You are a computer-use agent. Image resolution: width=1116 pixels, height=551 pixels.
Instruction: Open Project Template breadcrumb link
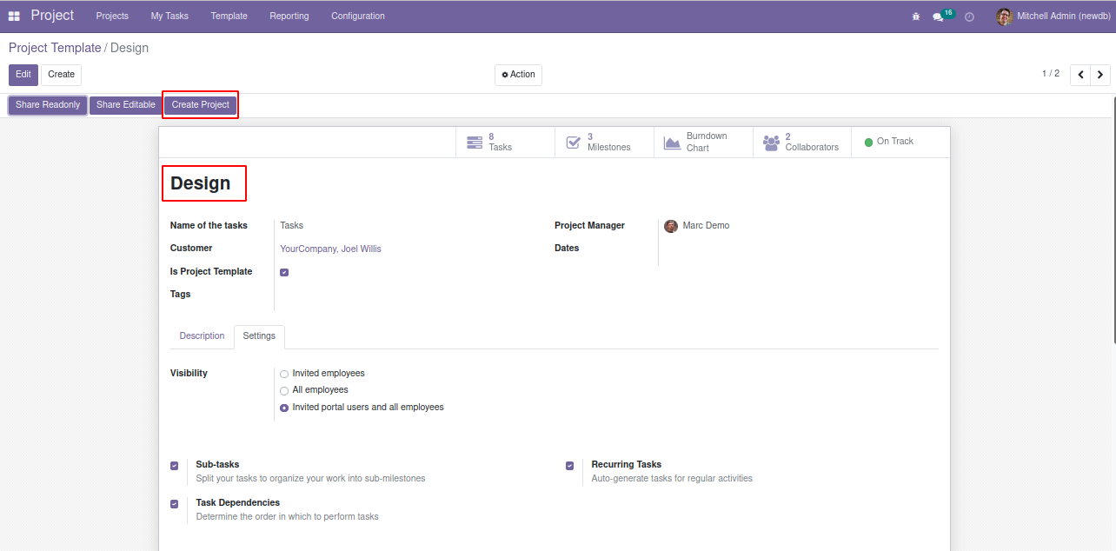(55, 48)
